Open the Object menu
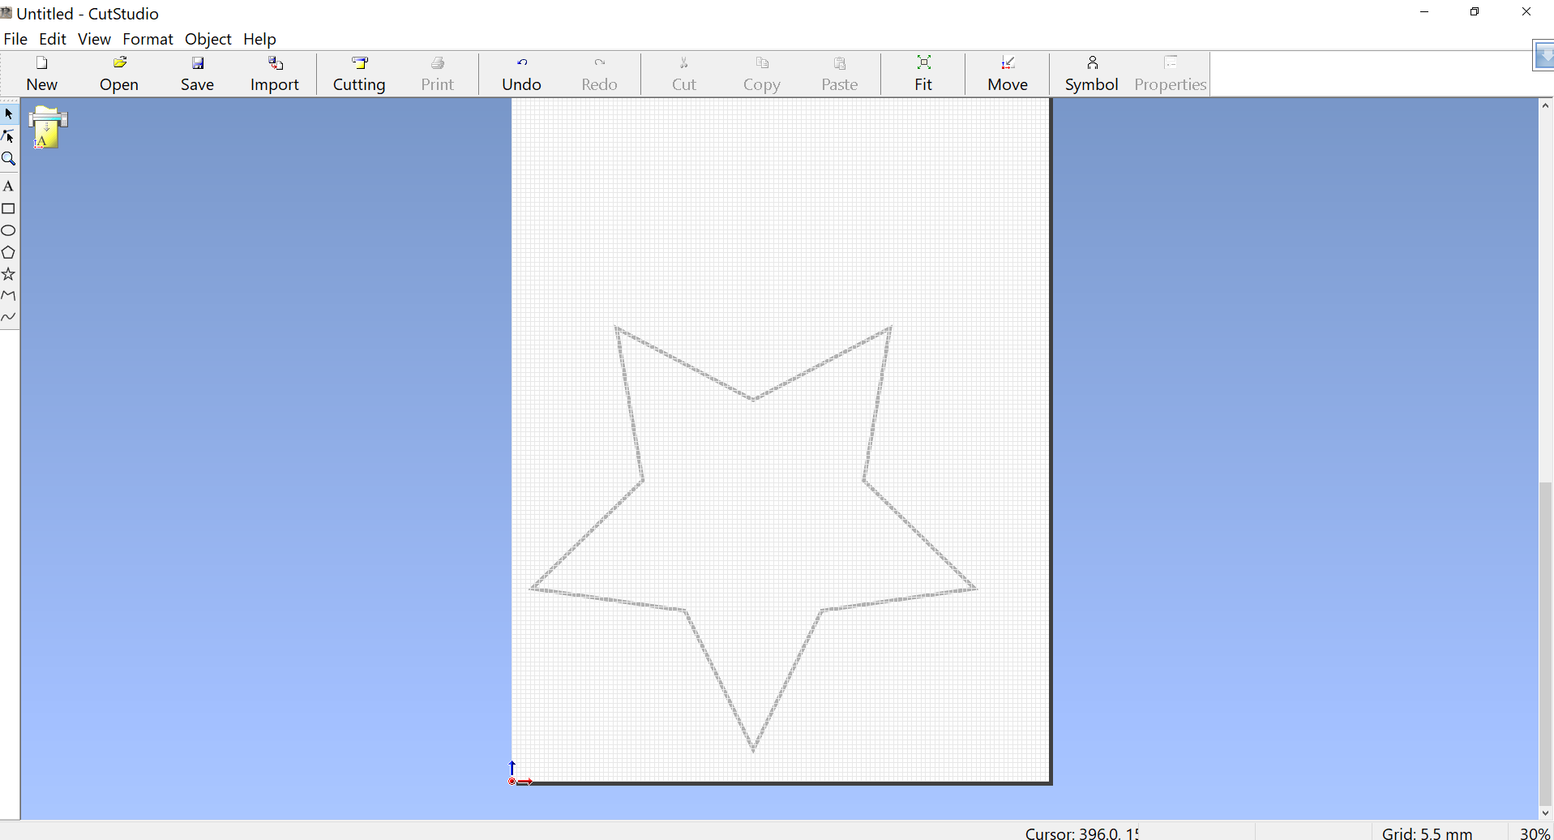The width and height of the screenshot is (1554, 840). tap(208, 39)
